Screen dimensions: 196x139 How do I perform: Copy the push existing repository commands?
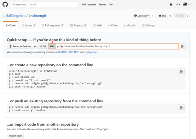click(181, 107)
